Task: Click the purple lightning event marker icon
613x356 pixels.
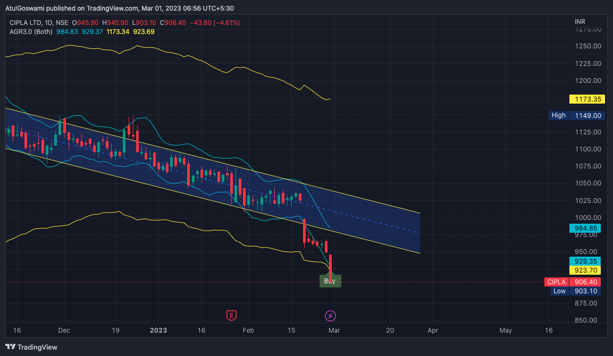Action: point(330,316)
